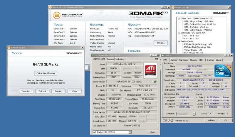The image size is (235, 137).
Task: Click the 3DMark Score title bar icon
Action: [9, 48]
